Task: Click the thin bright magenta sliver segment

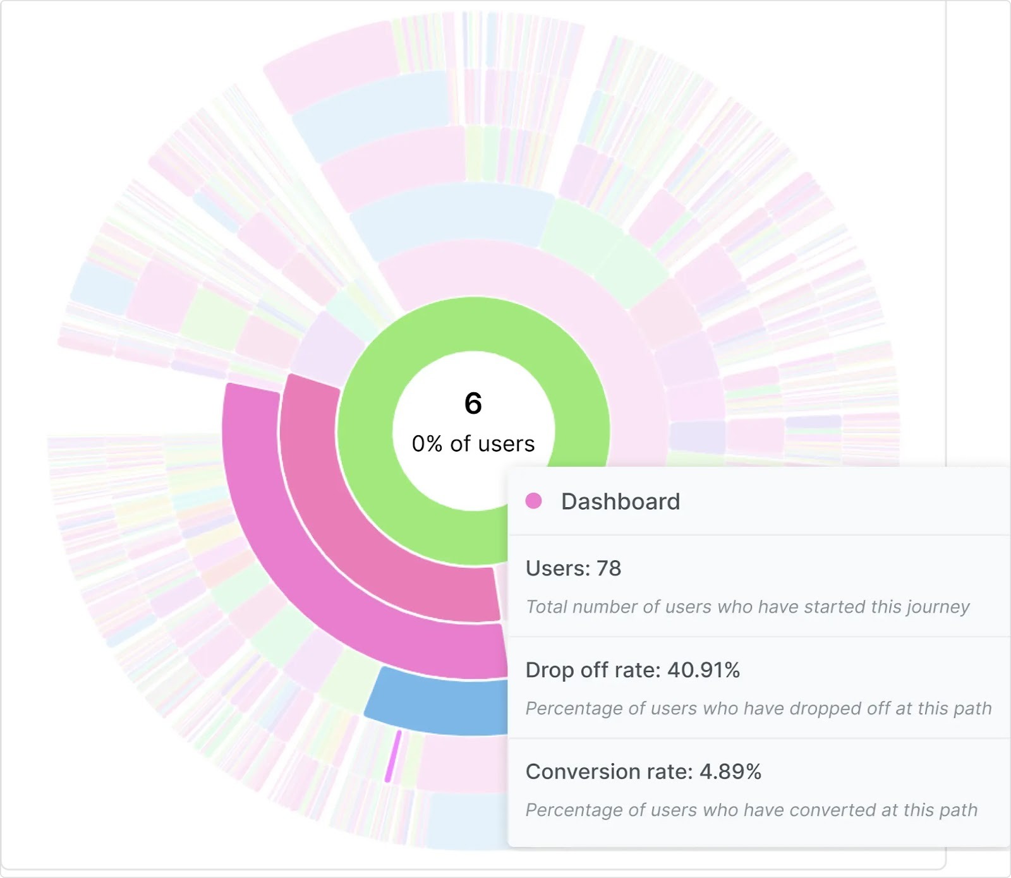Action: tap(393, 756)
